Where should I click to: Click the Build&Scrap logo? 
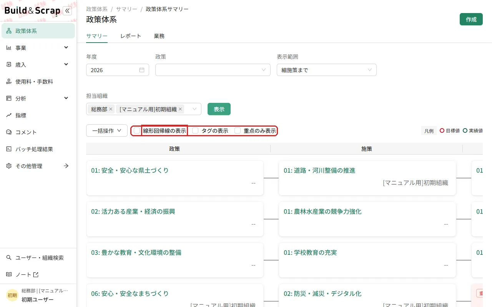click(32, 11)
